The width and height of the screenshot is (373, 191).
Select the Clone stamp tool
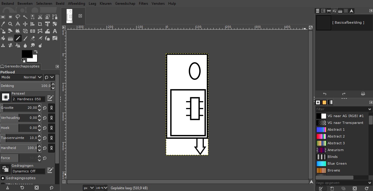coord(3,45)
